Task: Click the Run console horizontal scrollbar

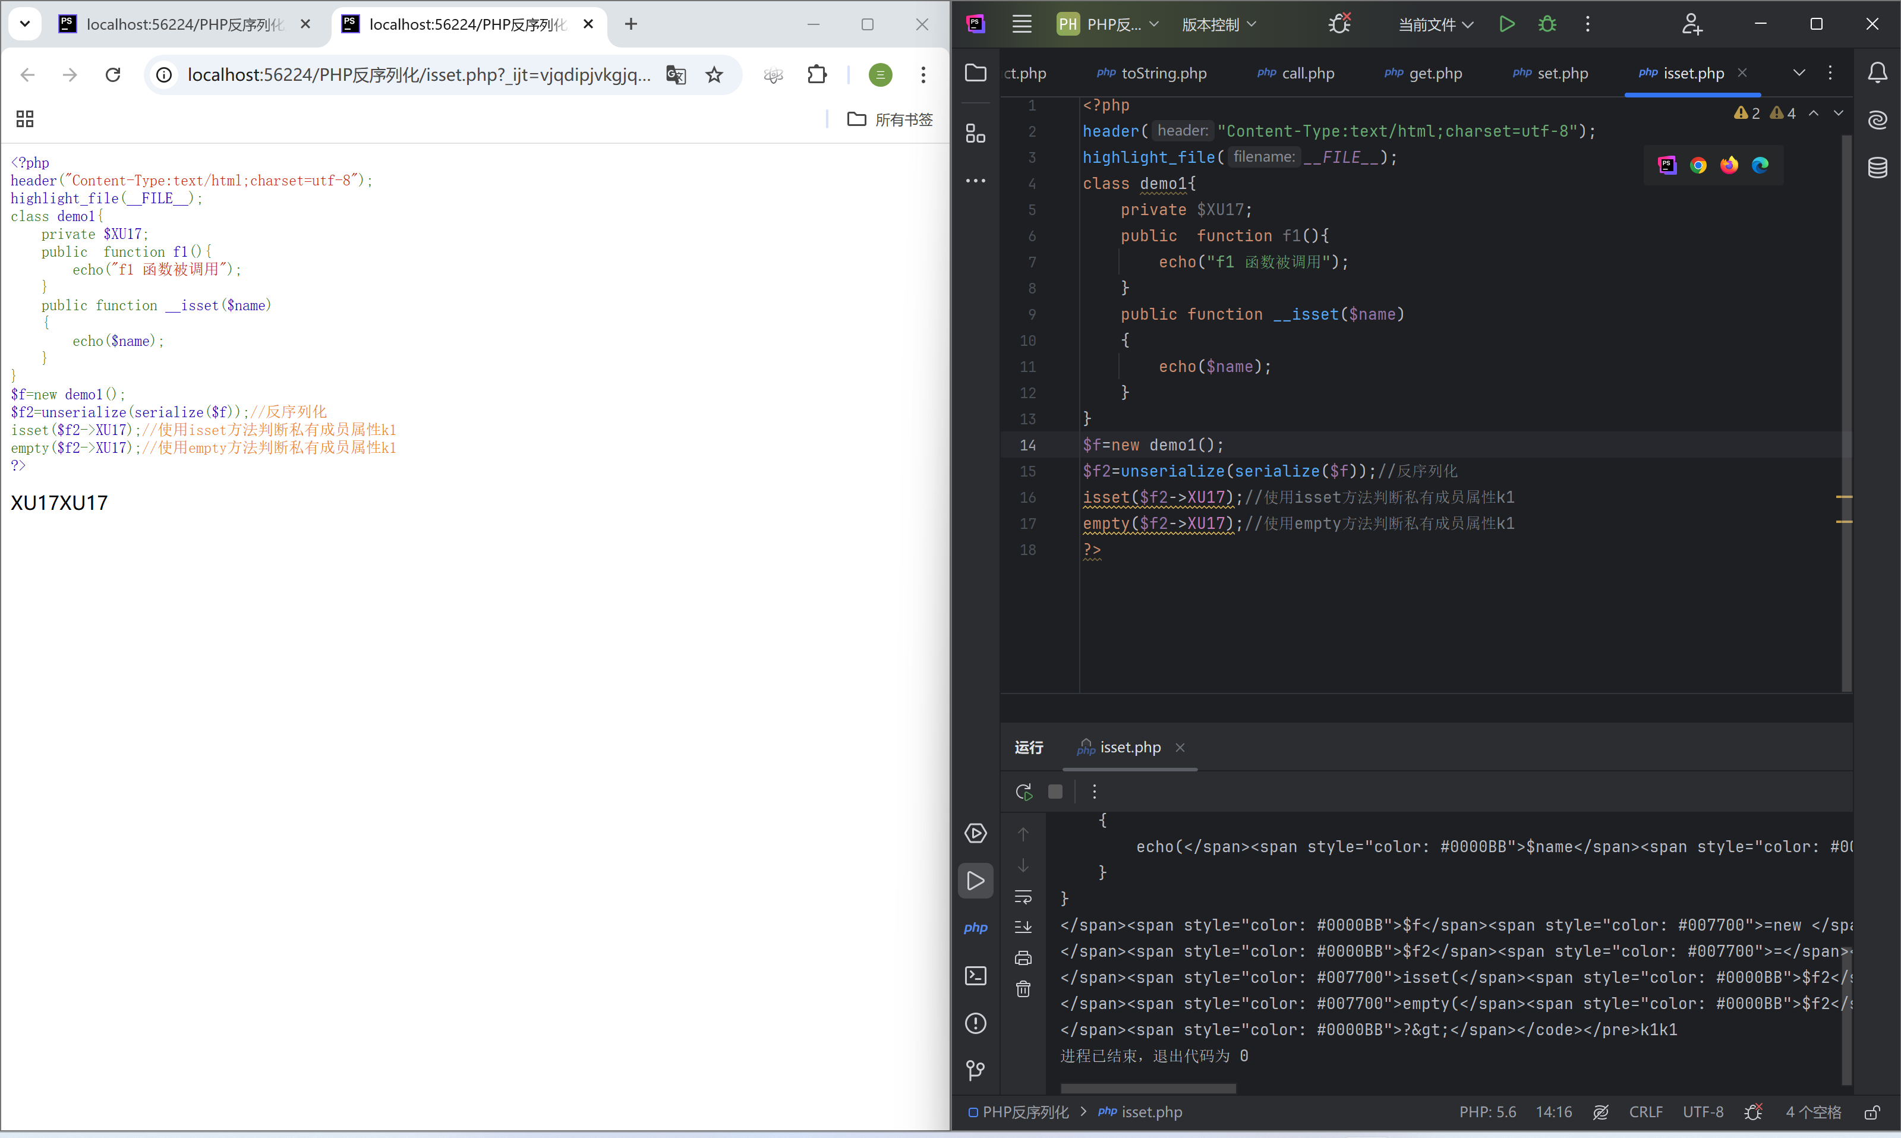Action: tap(1148, 1089)
